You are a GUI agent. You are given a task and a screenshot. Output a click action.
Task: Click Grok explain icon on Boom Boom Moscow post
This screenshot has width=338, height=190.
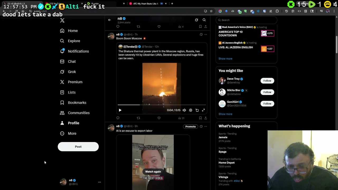tap(201, 35)
